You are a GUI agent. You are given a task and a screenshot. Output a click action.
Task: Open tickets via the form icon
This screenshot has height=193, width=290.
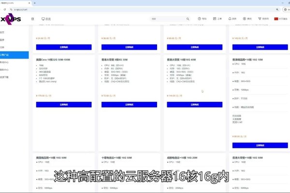(x=217, y=19)
